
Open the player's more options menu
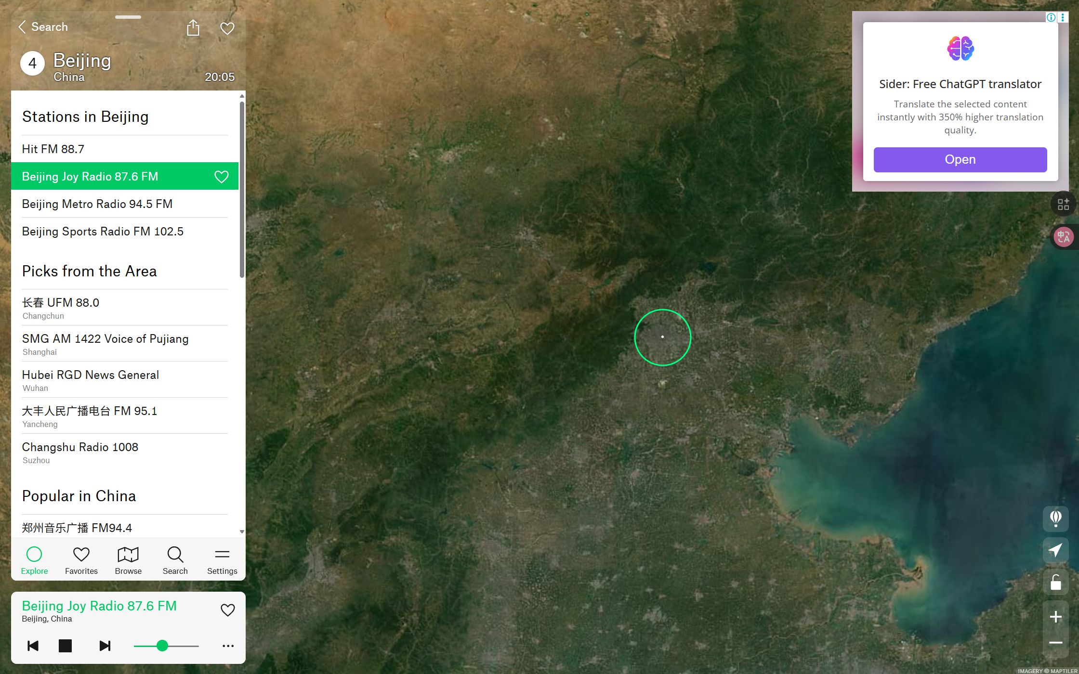(228, 646)
